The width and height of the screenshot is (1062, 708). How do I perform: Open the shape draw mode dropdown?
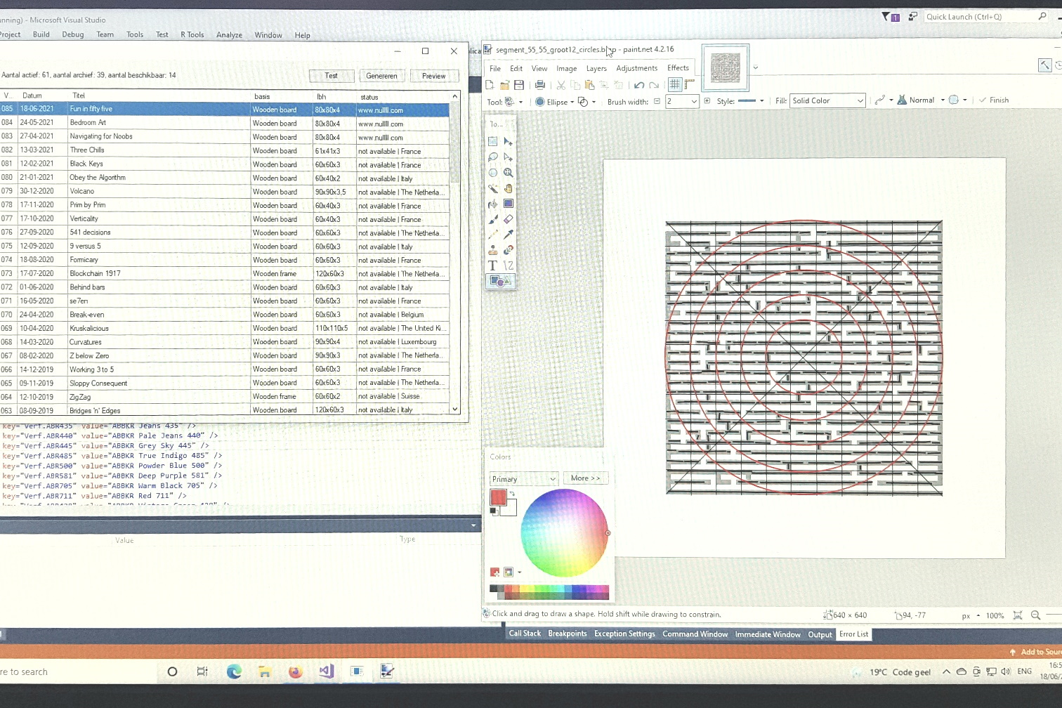tap(586, 102)
